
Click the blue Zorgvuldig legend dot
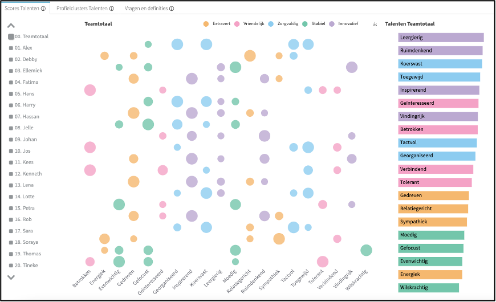coord(271,24)
